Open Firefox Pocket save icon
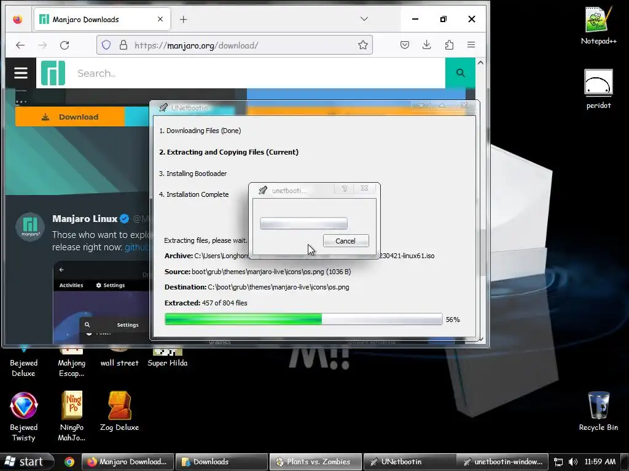The height and width of the screenshot is (471, 629). (x=404, y=45)
